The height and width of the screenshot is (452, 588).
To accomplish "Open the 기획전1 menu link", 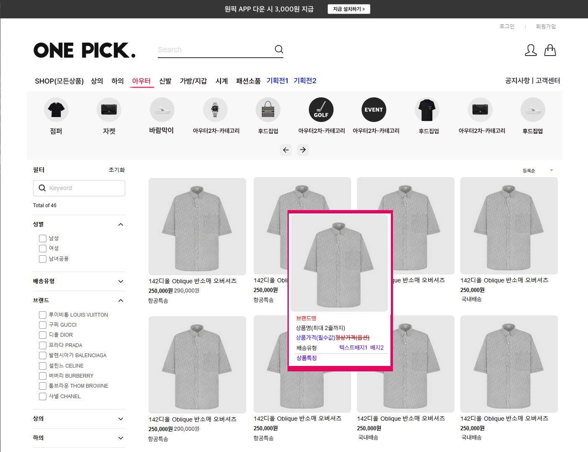I will (277, 81).
